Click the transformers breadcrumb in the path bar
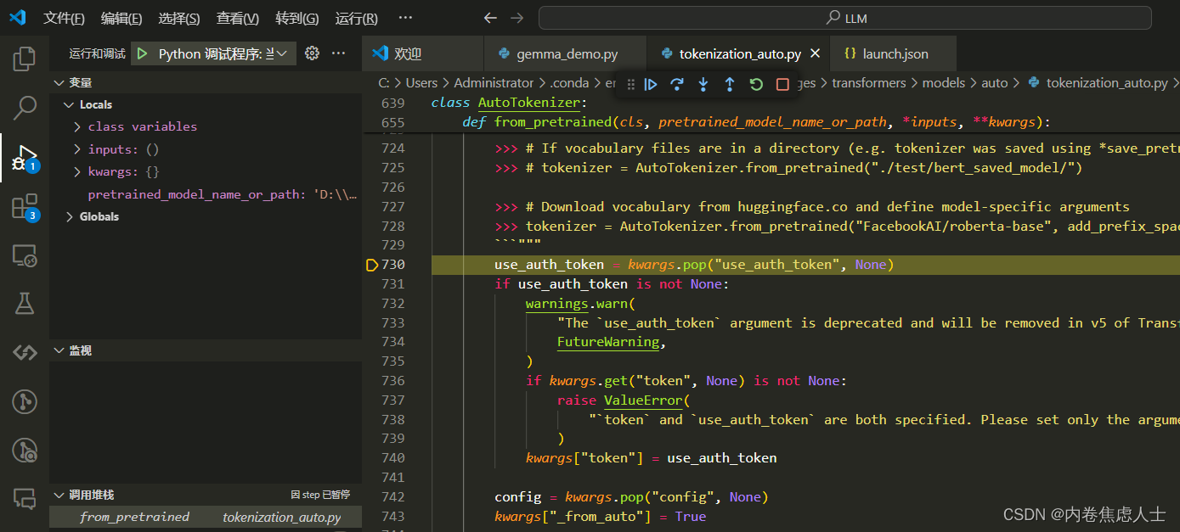This screenshot has width=1180, height=532. [868, 82]
